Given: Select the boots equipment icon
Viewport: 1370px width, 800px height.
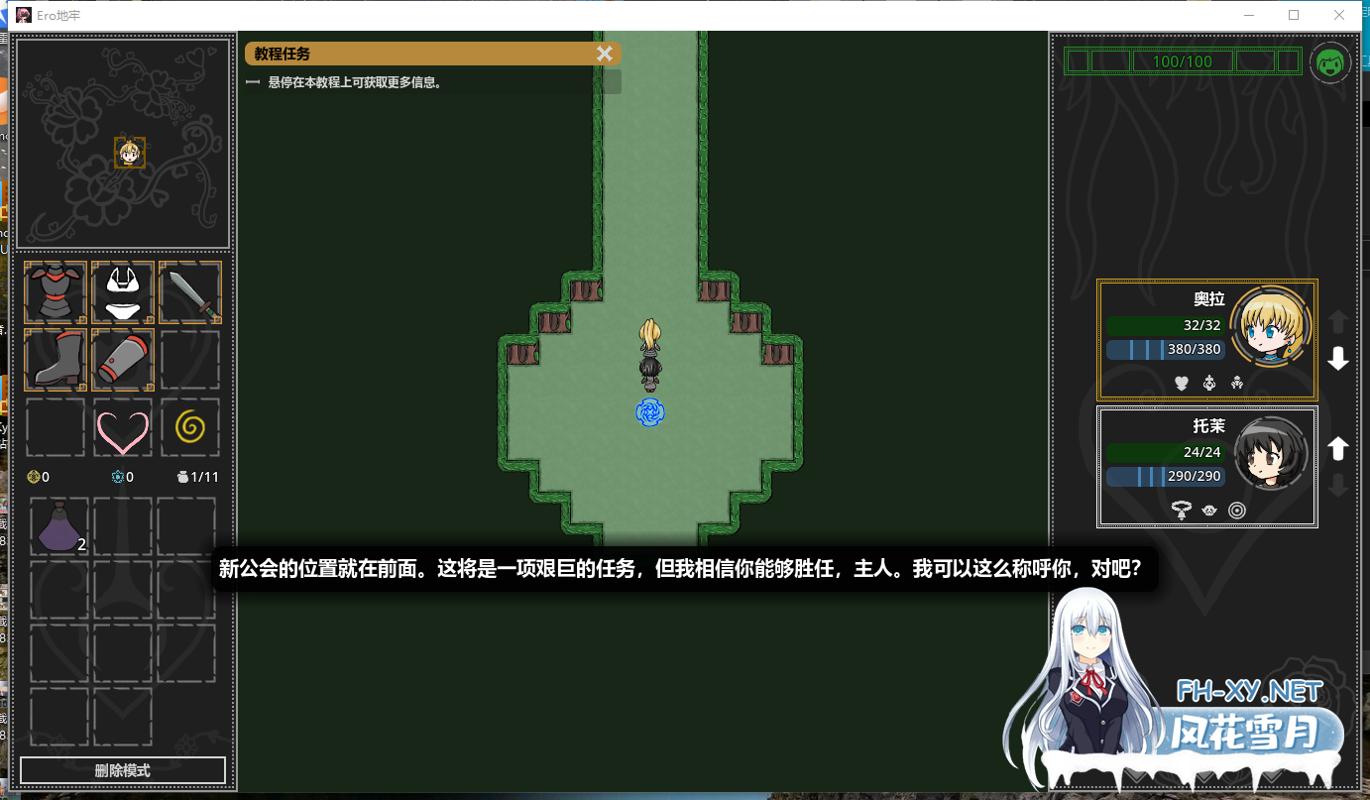Looking at the screenshot, I should pyautogui.click(x=55, y=360).
